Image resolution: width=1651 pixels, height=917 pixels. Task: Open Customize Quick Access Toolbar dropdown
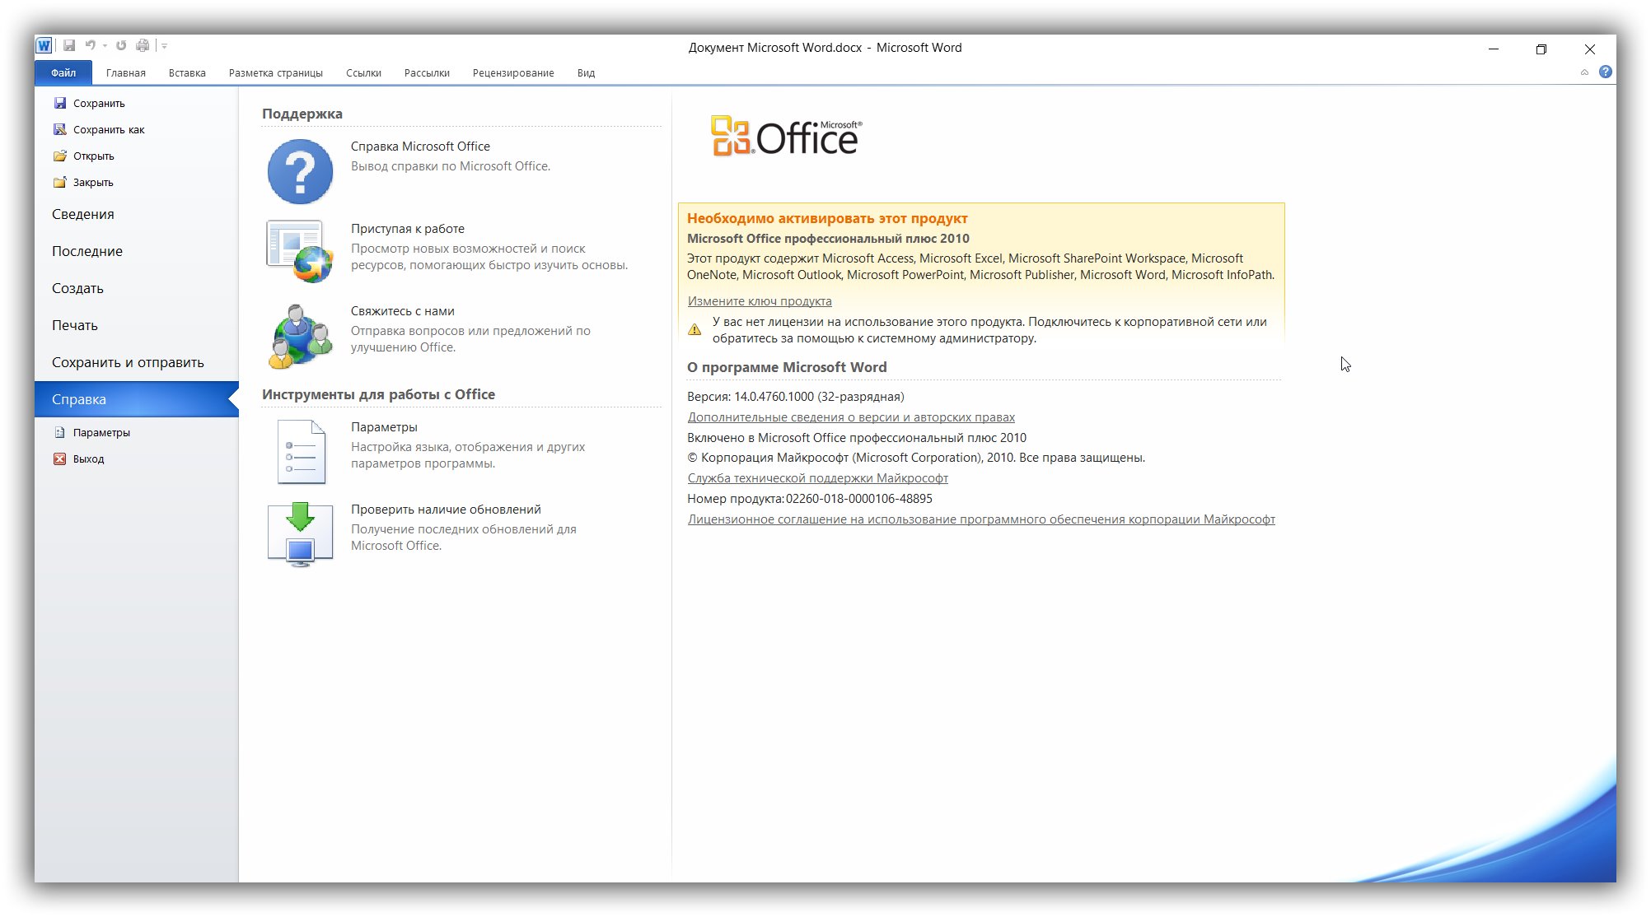[x=164, y=46]
